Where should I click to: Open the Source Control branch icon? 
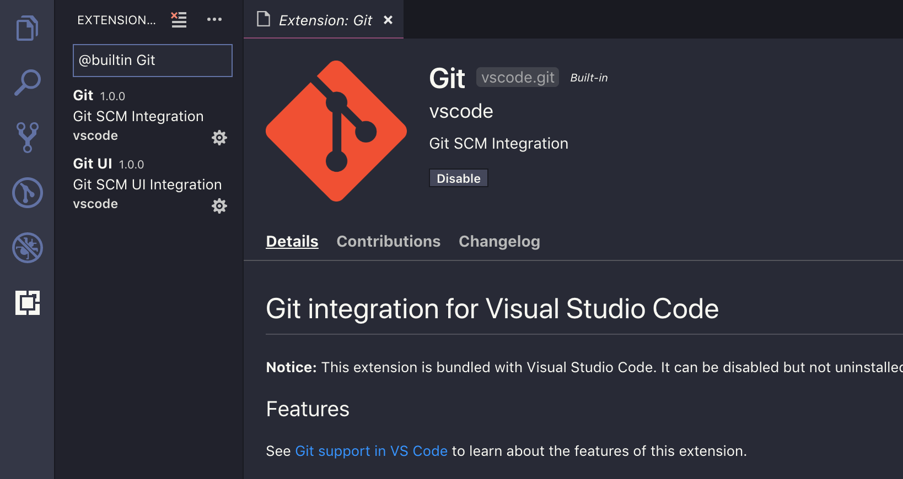(27, 137)
